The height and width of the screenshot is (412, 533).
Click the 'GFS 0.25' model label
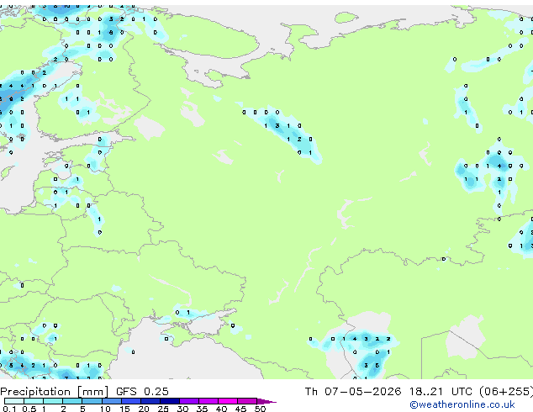click(142, 391)
